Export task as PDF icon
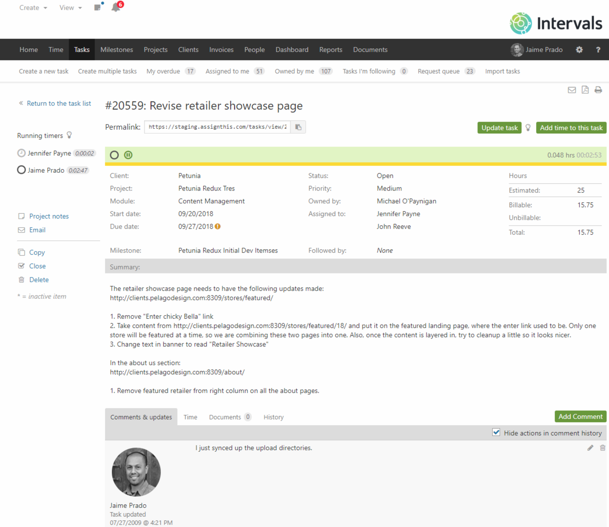 pyautogui.click(x=585, y=90)
